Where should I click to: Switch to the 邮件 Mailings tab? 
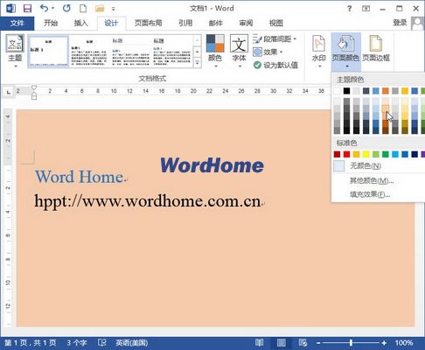(216, 23)
